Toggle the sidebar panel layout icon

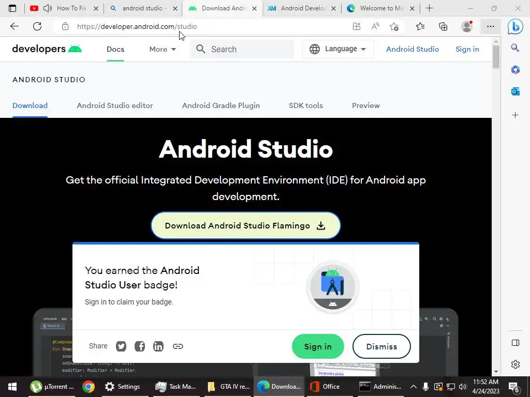[516, 343]
